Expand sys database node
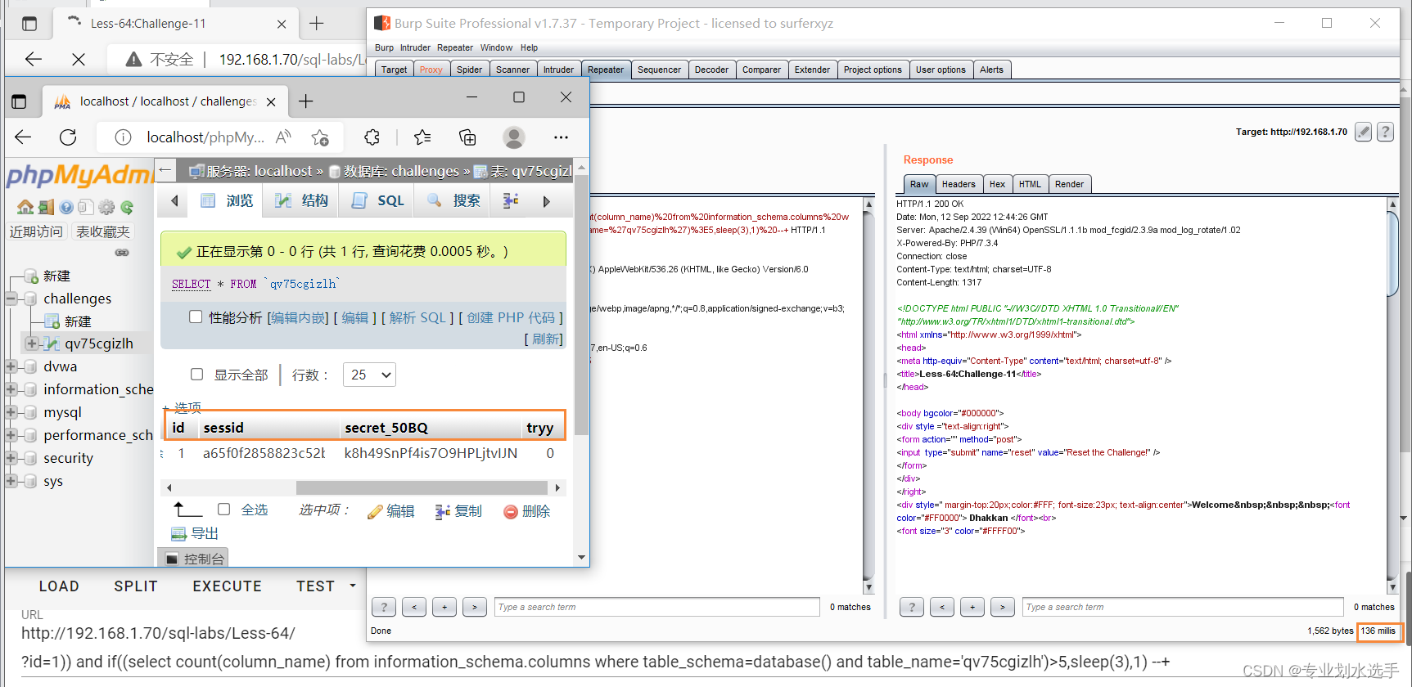1412x687 pixels. coord(11,481)
